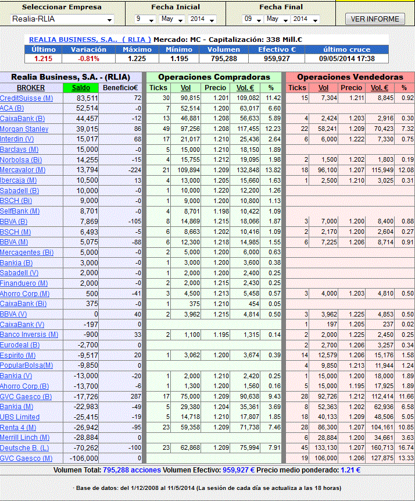Open Deutsche B. (L) broker link
This screenshot has height=501, width=415.
24,448
